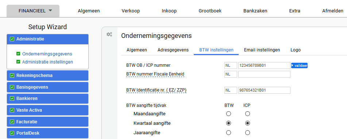The image size is (347, 139).
Task: Select ICP Maandaangifte radio button
Action: tap(248, 114)
